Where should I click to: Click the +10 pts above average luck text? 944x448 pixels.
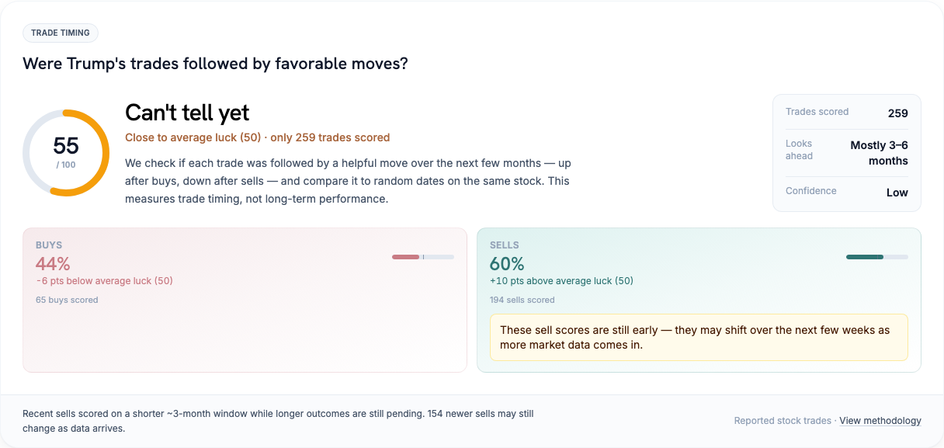tap(561, 281)
